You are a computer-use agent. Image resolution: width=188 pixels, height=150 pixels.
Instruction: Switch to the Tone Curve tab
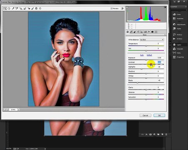click(131, 32)
